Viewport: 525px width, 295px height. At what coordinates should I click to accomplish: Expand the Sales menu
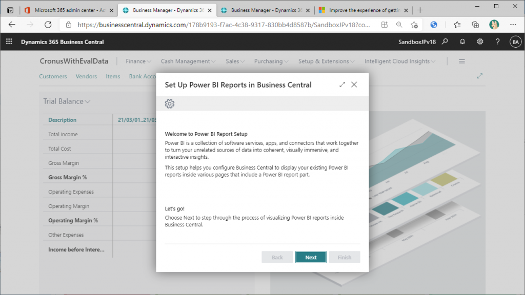pyautogui.click(x=235, y=61)
